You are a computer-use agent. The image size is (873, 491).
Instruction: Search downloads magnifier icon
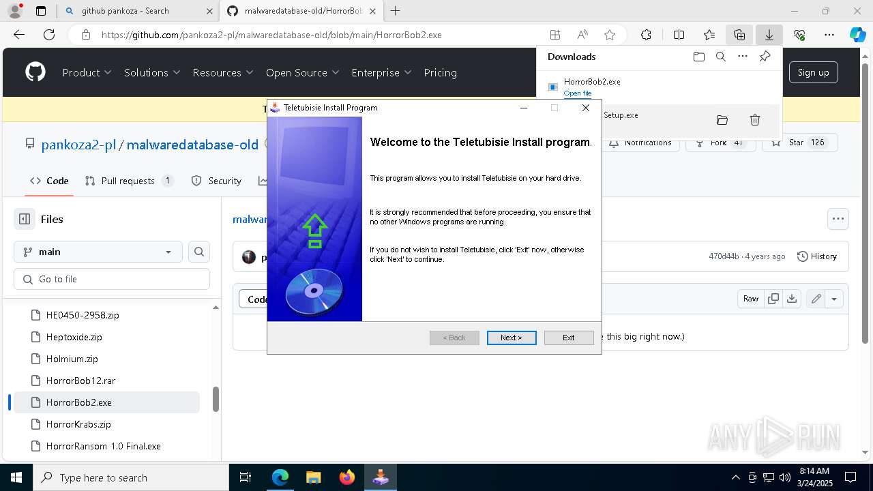(x=721, y=57)
